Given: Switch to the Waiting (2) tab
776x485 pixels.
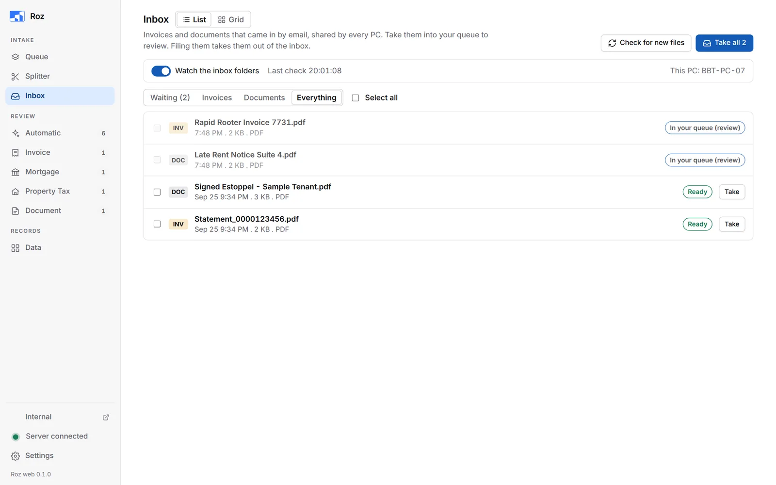Looking at the screenshot, I should (170, 97).
